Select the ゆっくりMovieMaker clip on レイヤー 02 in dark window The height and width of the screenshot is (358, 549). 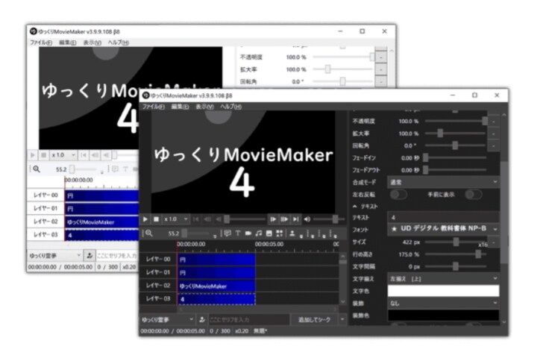pos(217,286)
